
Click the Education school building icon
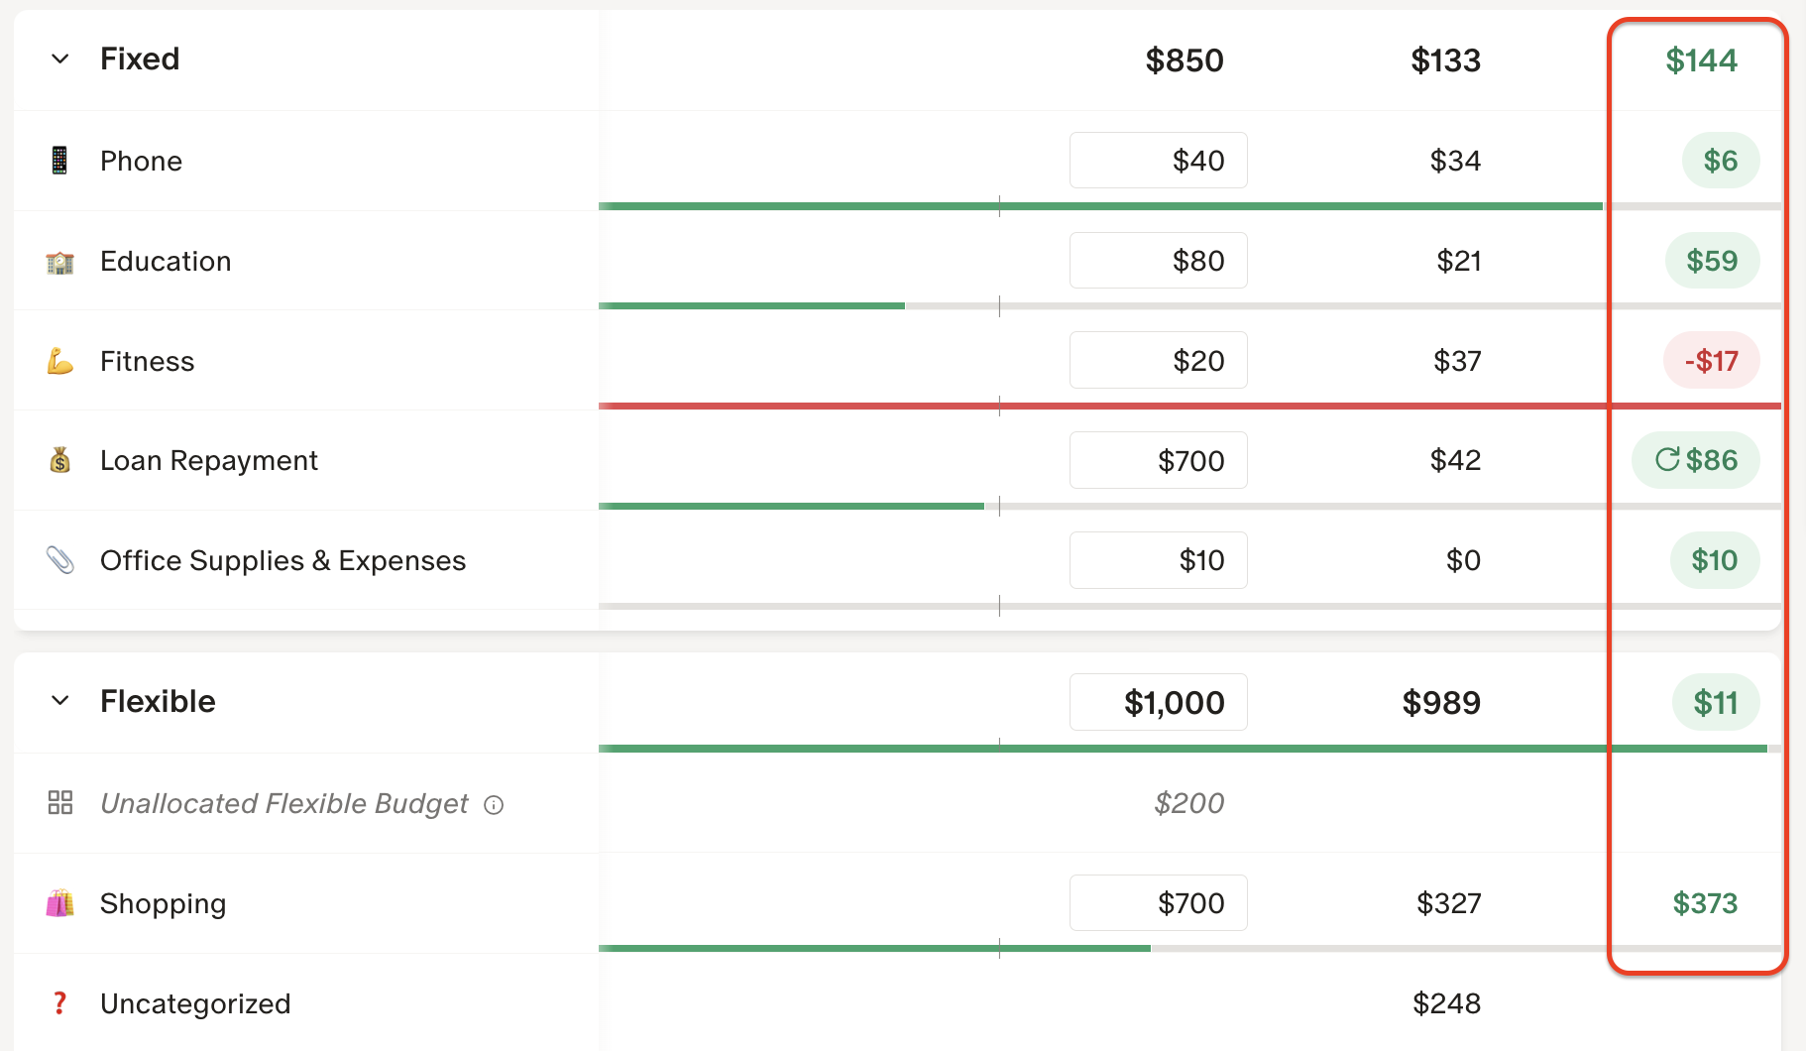tap(59, 262)
